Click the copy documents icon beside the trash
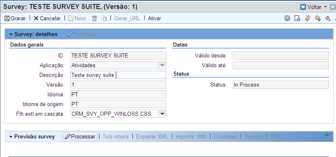 (104, 18)
